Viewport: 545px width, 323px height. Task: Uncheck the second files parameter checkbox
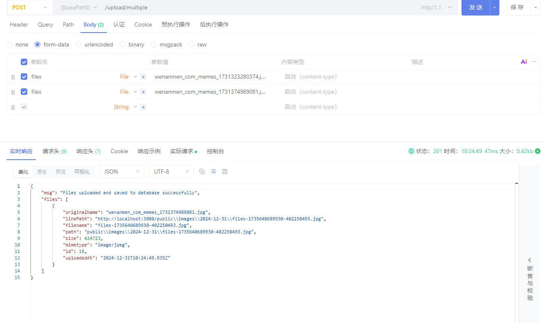point(24,92)
